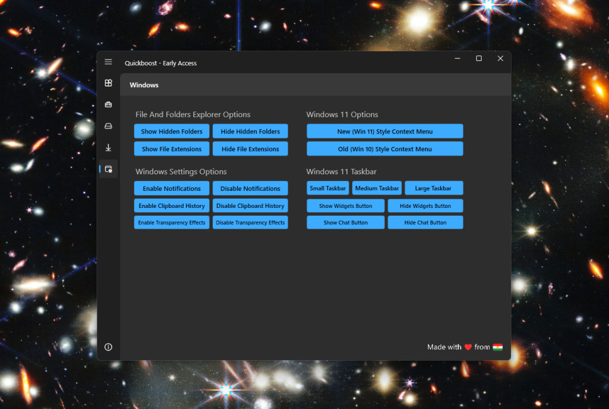Open the downloads arrow sidebar icon

coord(109,148)
